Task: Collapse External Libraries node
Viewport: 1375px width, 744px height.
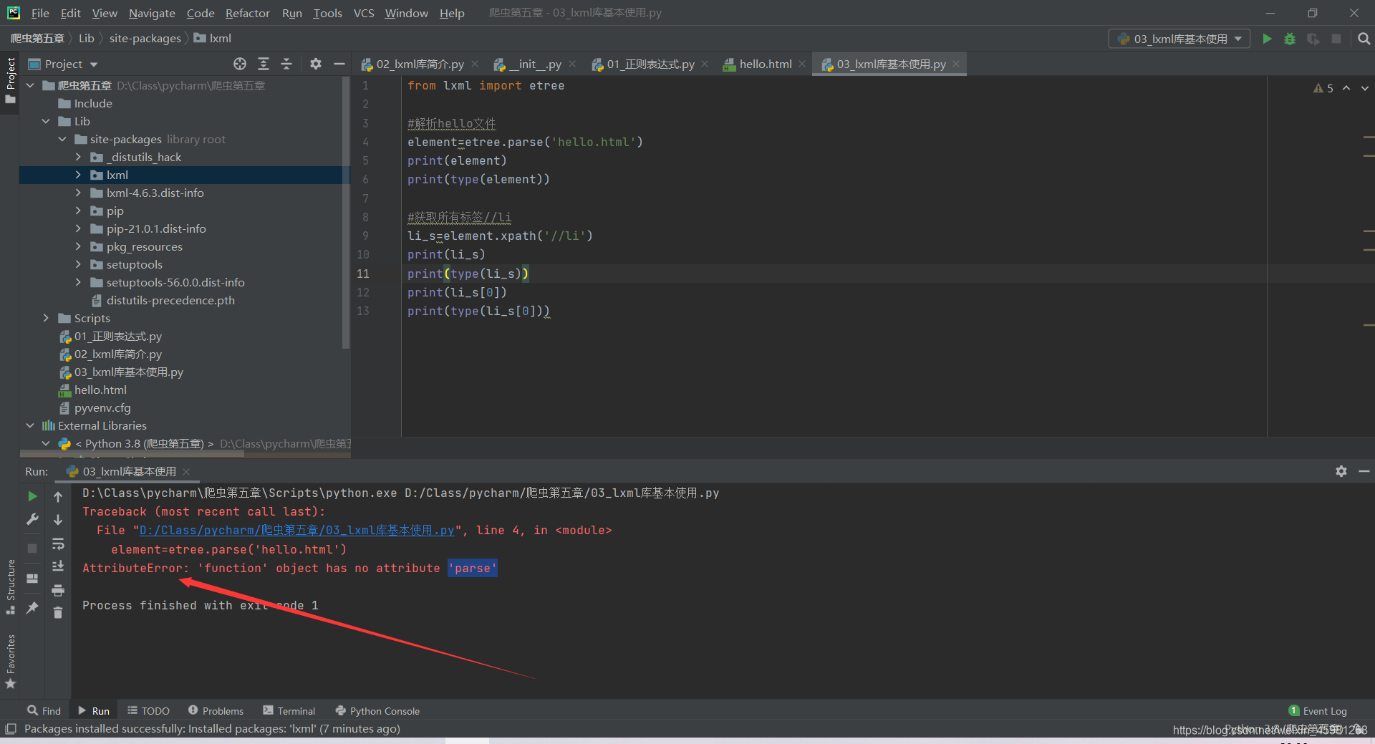Action: pyautogui.click(x=30, y=425)
